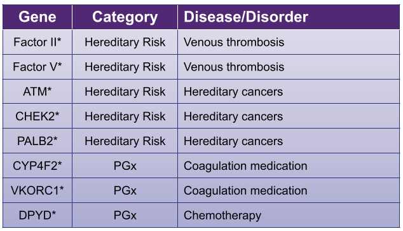The height and width of the screenshot is (231, 403).
Task: Click PGx in the DPYD row
Action: tap(125, 215)
